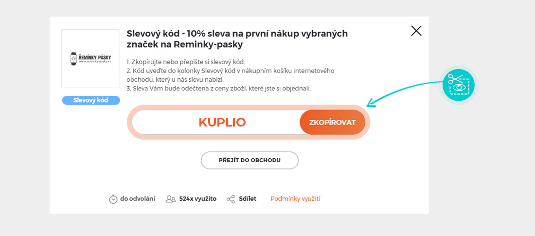The image size is (535, 236).
Task: Click the watch icon in the shop logo
Action: (73, 59)
